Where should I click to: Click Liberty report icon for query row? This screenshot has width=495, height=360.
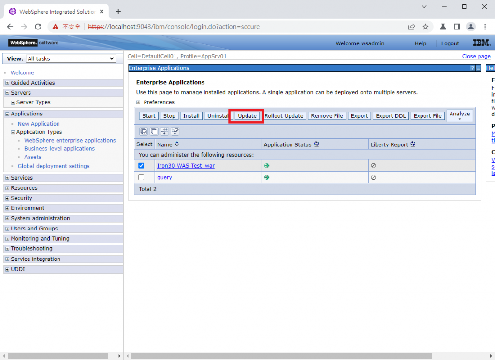[x=374, y=177]
